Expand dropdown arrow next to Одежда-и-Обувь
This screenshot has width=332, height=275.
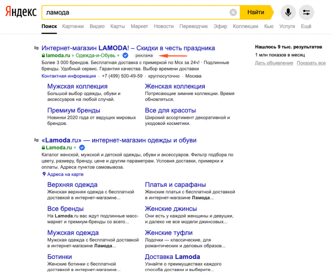(118, 56)
